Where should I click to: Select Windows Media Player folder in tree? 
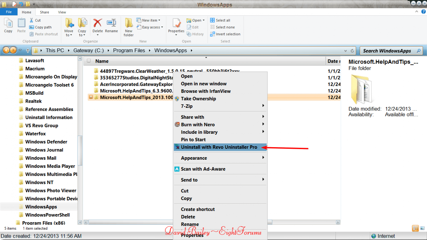click(50, 166)
